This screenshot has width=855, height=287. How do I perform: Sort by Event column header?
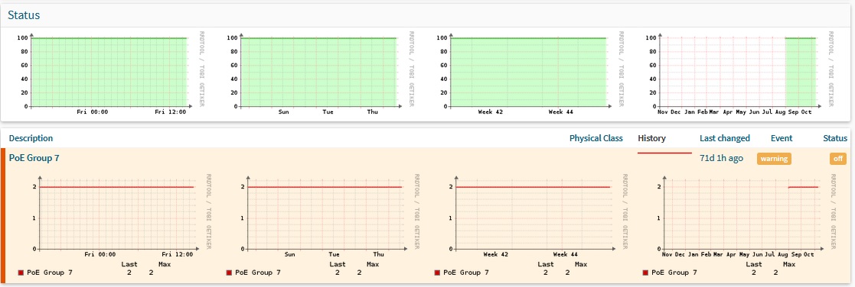782,138
